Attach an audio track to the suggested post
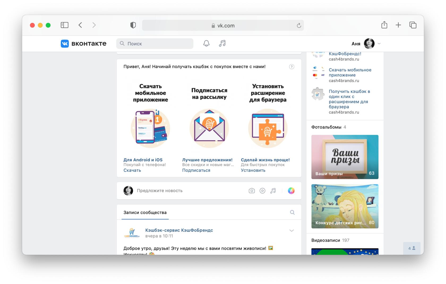The height and width of the screenshot is (284, 446). coord(273,191)
